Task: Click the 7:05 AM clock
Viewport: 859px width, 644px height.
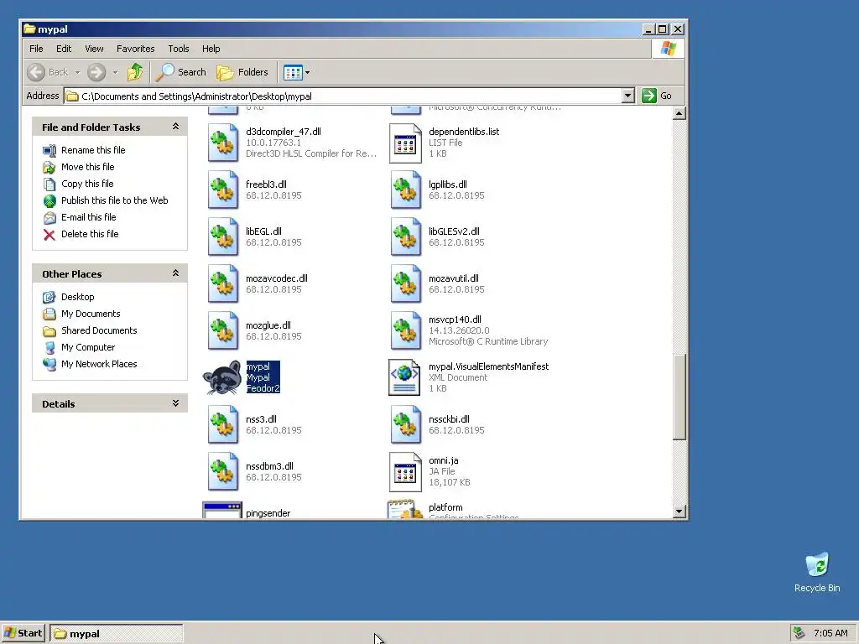Action: tap(830, 633)
